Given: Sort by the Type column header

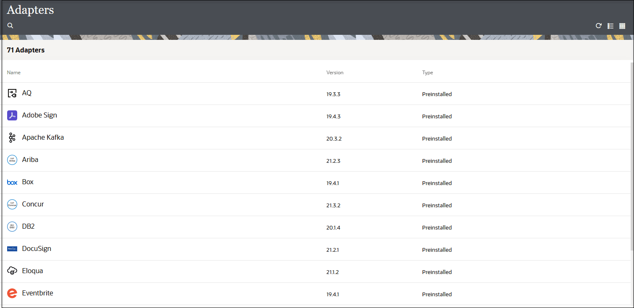Looking at the screenshot, I should (x=427, y=73).
